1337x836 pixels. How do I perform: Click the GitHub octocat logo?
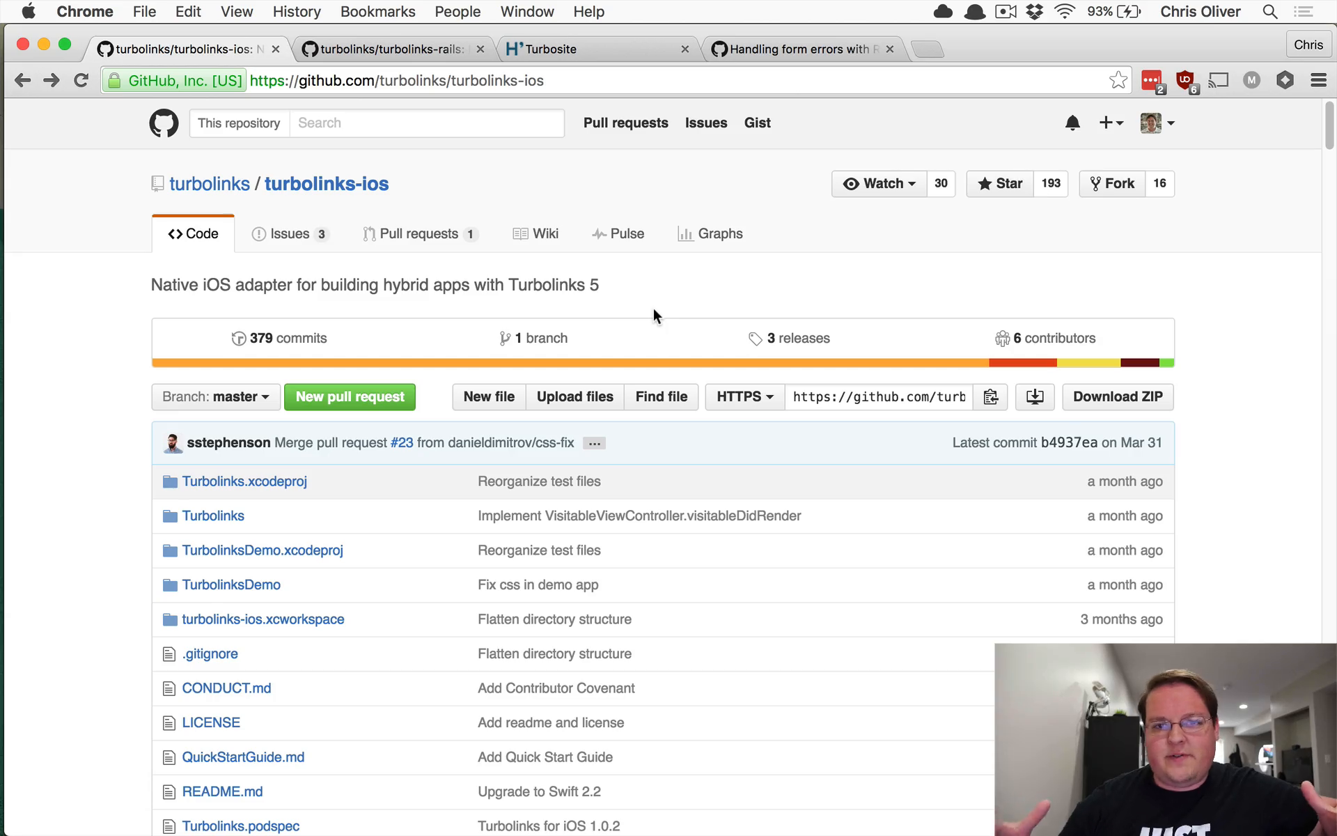point(164,123)
